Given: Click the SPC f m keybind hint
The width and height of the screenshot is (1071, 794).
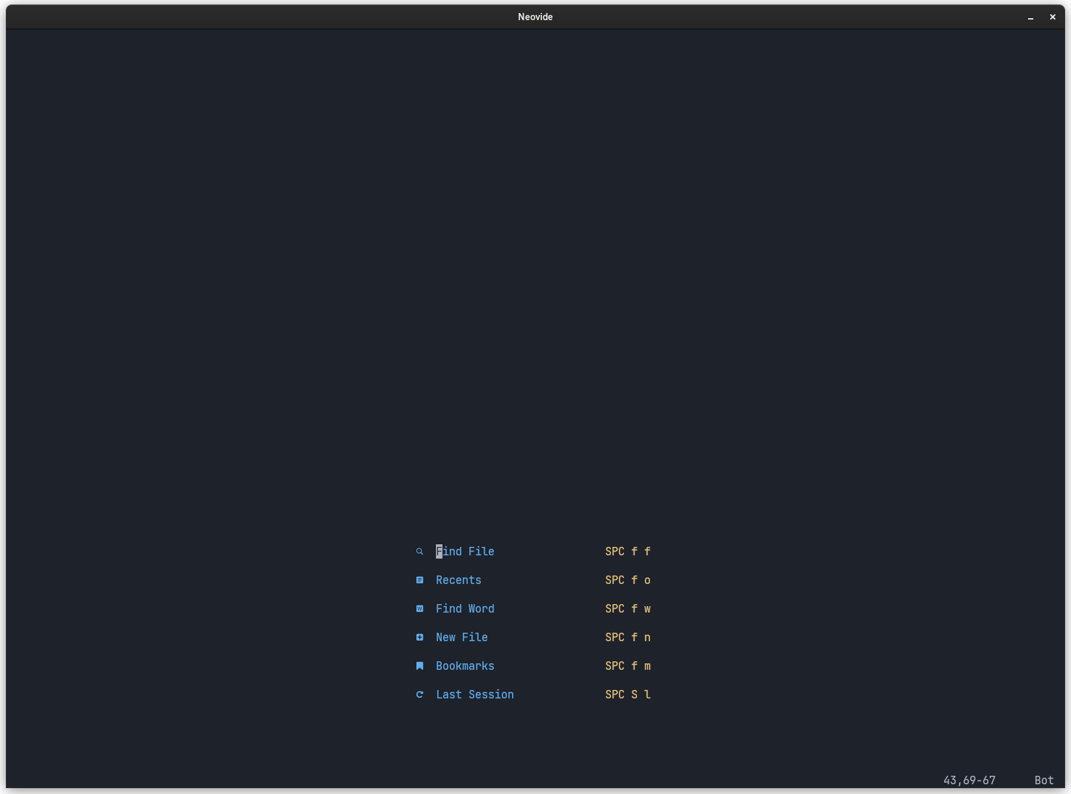Looking at the screenshot, I should tap(627, 666).
